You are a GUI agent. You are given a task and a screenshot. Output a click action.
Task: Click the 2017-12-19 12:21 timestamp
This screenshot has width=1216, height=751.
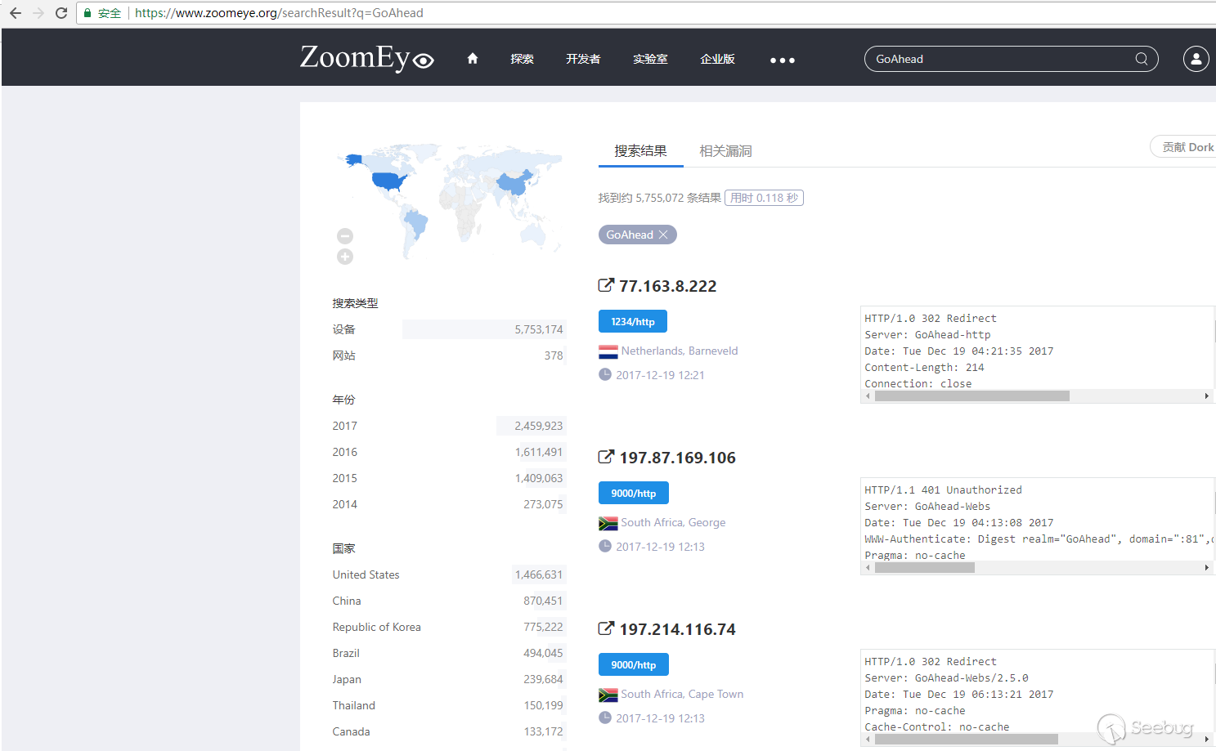(x=660, y=375)
